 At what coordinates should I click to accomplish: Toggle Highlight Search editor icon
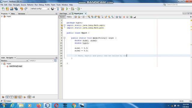(99, 17)
